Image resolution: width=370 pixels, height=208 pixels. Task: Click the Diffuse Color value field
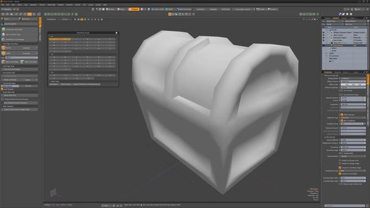click(353, 84)
